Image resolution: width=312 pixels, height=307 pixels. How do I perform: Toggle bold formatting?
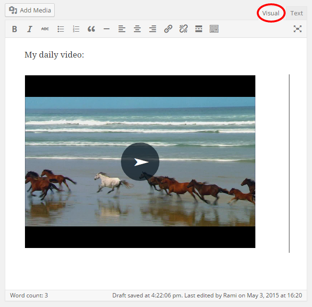14,29
